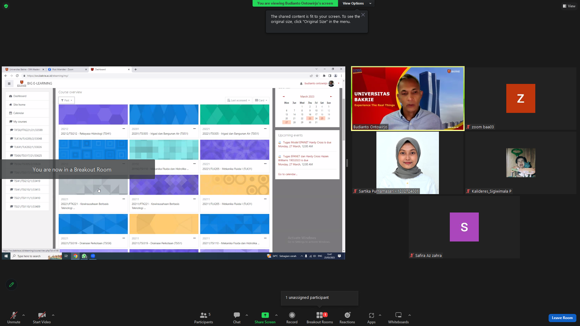The width and height of the screenshot is (580, 326).
Task: Open Calendar in the e-learning sidebar
Action: click(27, 113)
